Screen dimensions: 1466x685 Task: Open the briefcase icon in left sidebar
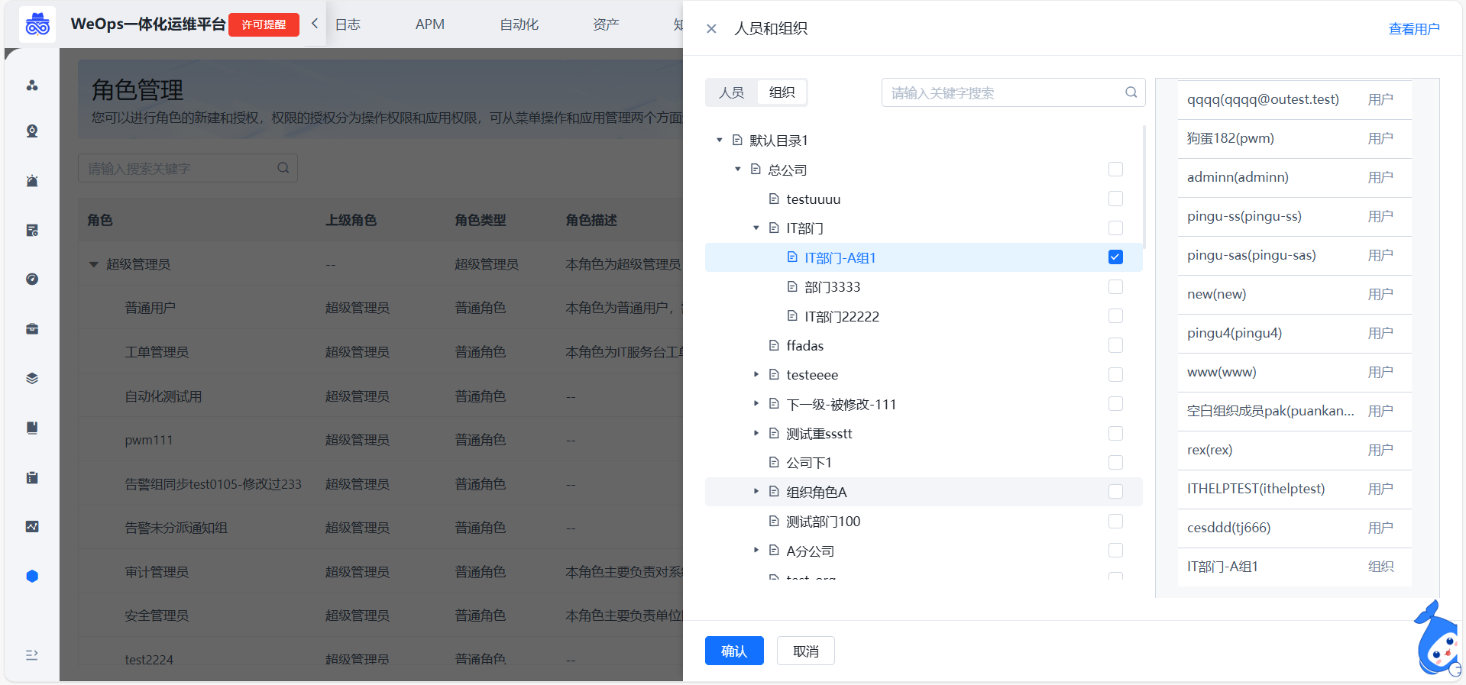coord(32,329)
